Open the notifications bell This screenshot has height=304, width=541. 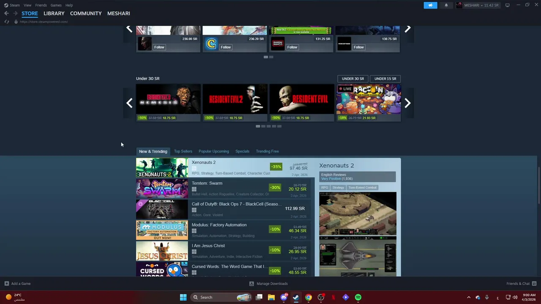(446, 5)
